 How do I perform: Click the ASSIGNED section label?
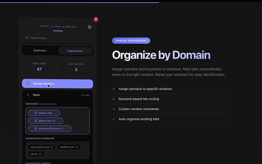click(32, 104)
